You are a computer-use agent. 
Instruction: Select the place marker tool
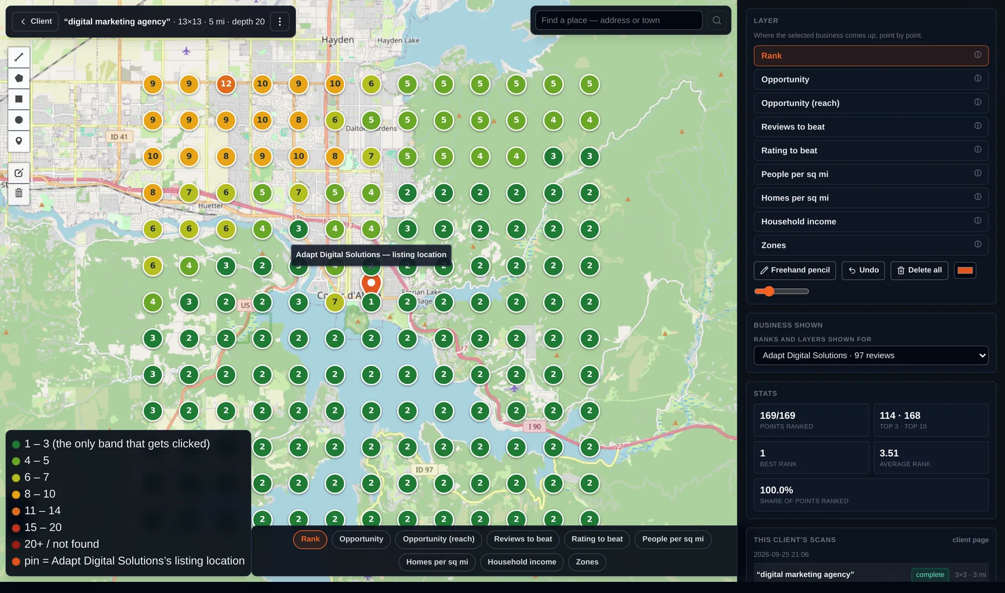(18, 141)
